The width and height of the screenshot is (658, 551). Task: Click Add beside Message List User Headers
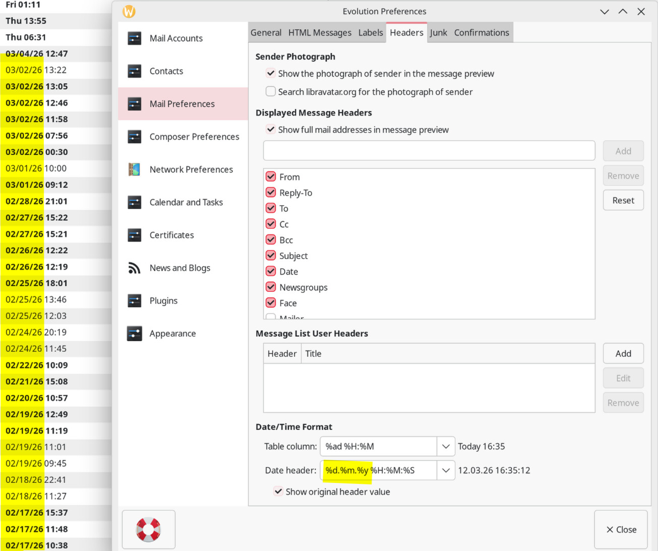[x=623, y=353]
